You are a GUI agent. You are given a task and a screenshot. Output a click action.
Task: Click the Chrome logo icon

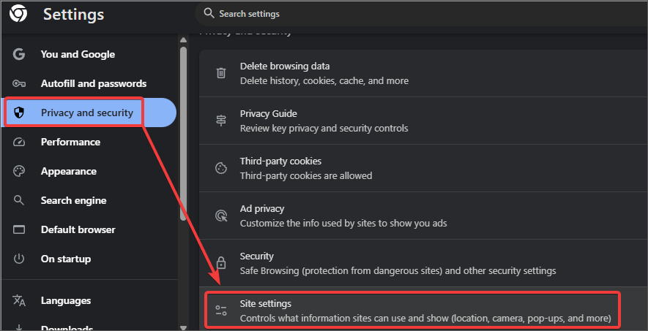[x=18, y=15]
